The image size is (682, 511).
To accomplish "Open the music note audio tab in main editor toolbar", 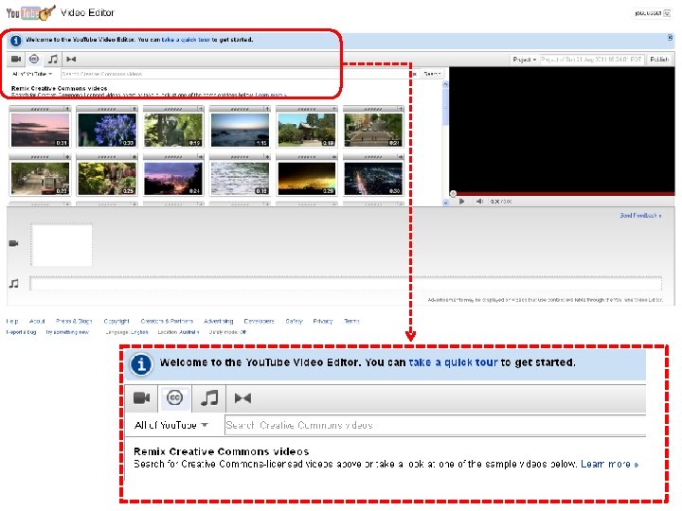I will [x=53, y=59].
